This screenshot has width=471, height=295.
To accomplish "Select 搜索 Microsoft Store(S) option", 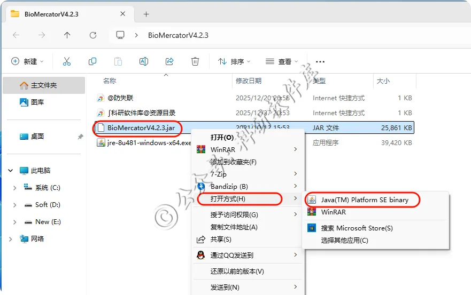I will point(375,228).
